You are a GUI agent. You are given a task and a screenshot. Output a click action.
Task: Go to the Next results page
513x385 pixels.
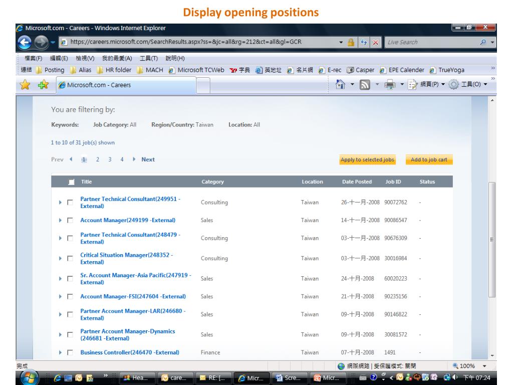pyautogui.click(x=148, y=159)
